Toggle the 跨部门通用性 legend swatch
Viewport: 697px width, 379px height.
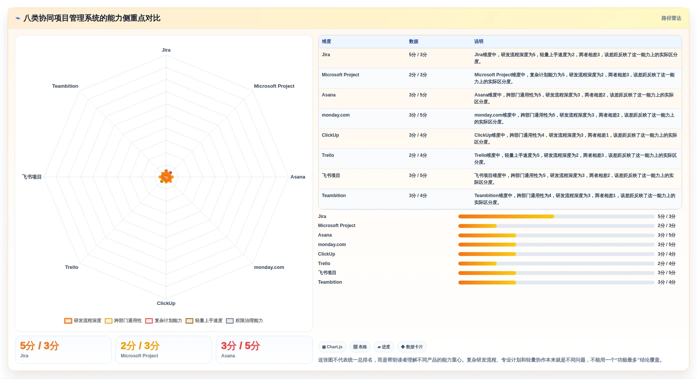click(x=108, y=321)
